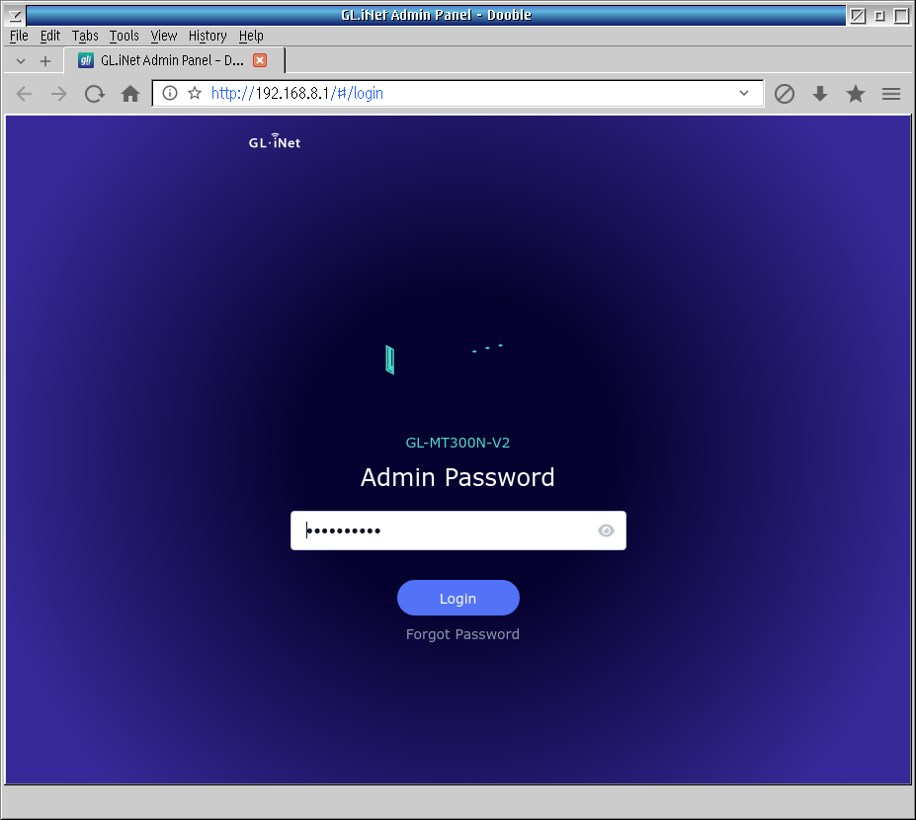Image resolution: width=916 pixels, height=820 pixels.
Task: Open the File menu
Action: click(19, 36)
